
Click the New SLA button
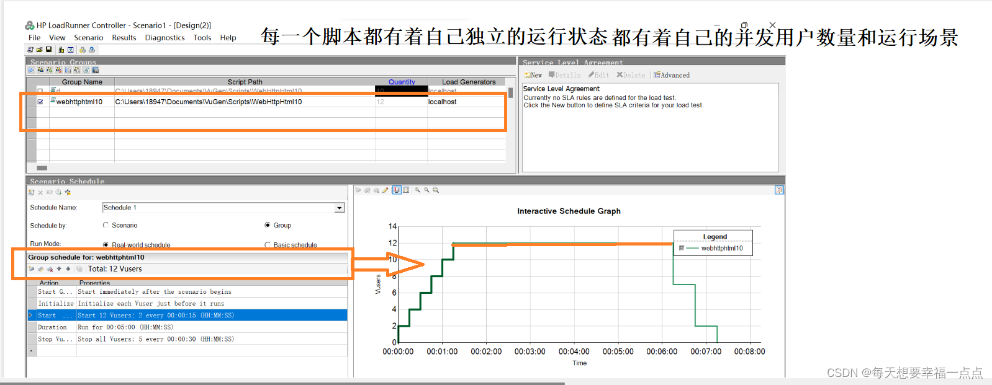(x=533, y=75)
